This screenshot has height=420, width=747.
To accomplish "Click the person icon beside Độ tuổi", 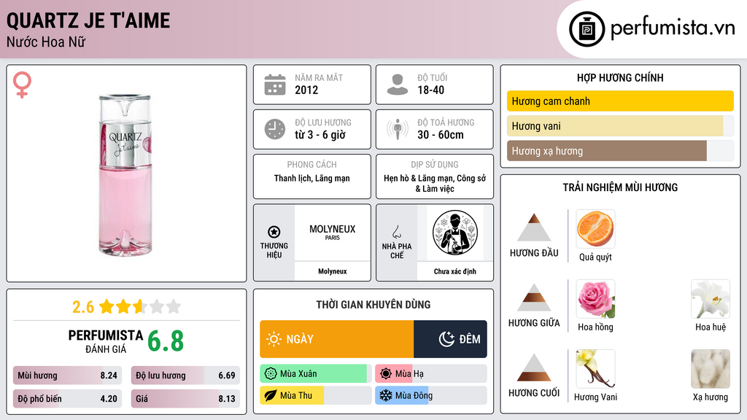I will (398, 85).
